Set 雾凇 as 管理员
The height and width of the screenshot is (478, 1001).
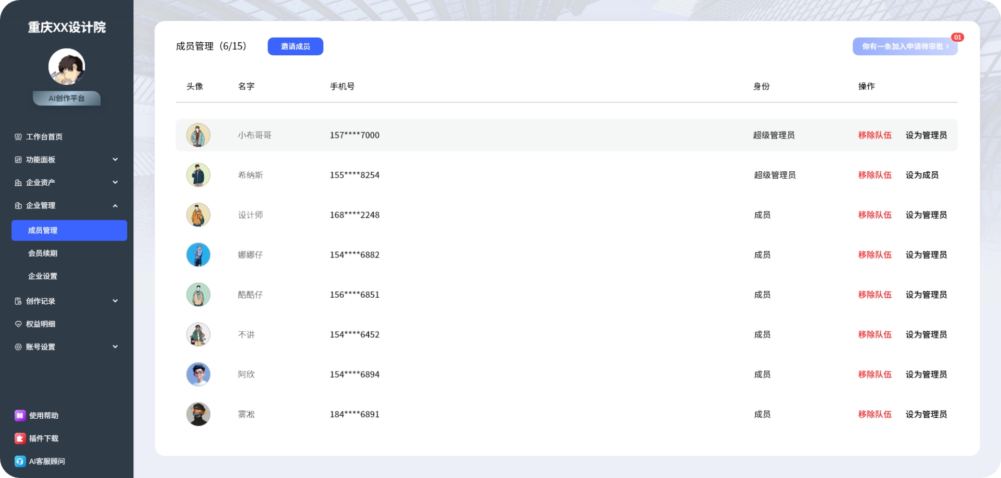[926, 414]
